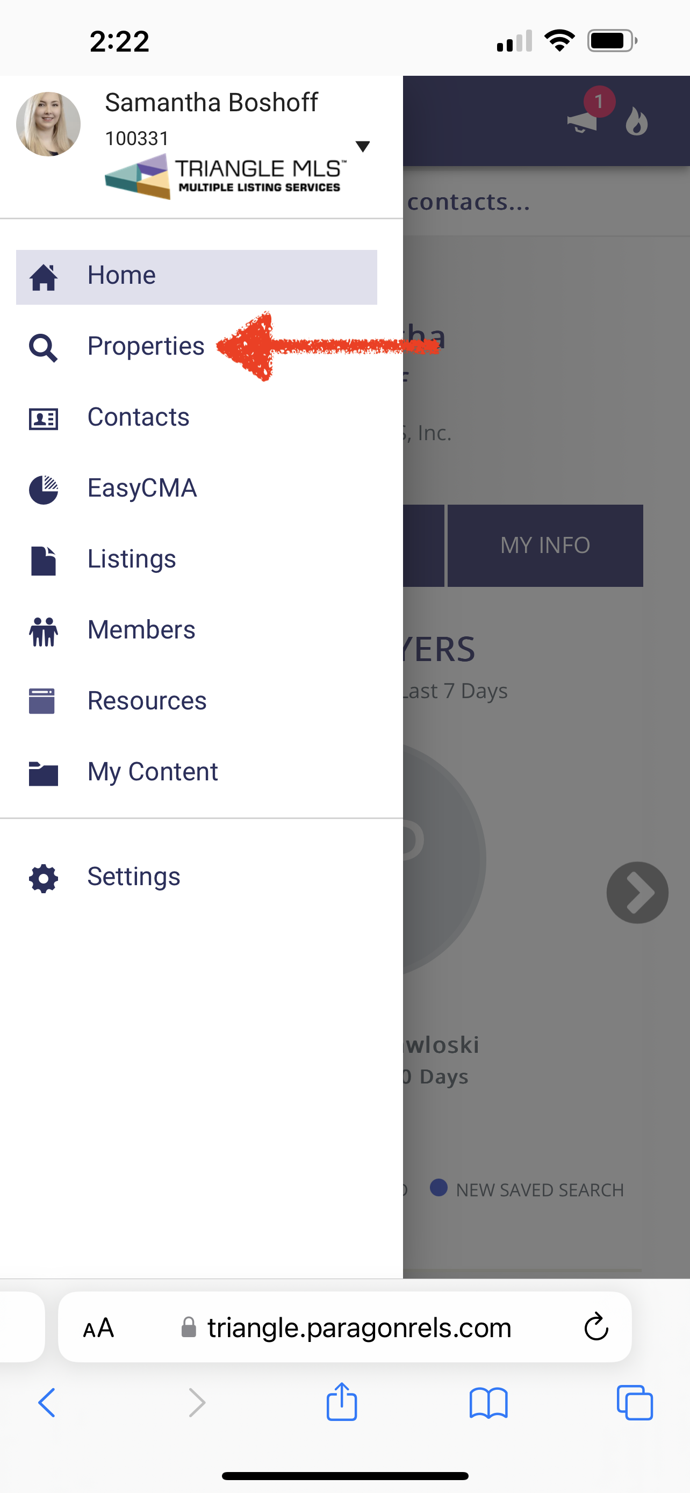Tap the Safari share button
This screenshot has width=690, height=1493.
341,1402
